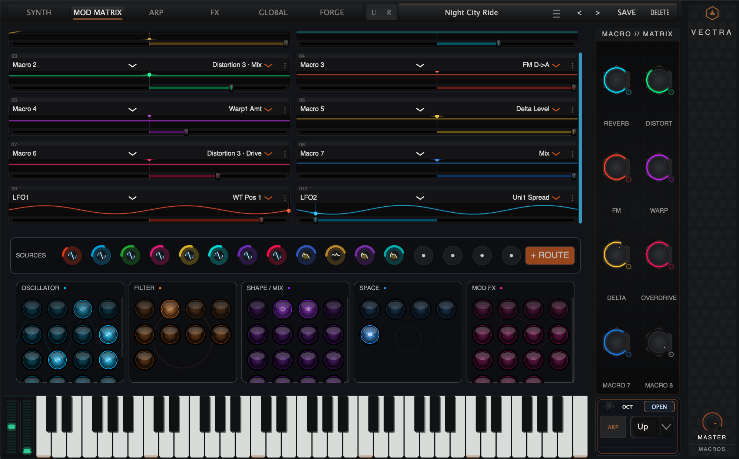739x459 pixels.
Task: Toggle the first lit purple SHAPE / MIX node
Action: click(x=283, y=309)
